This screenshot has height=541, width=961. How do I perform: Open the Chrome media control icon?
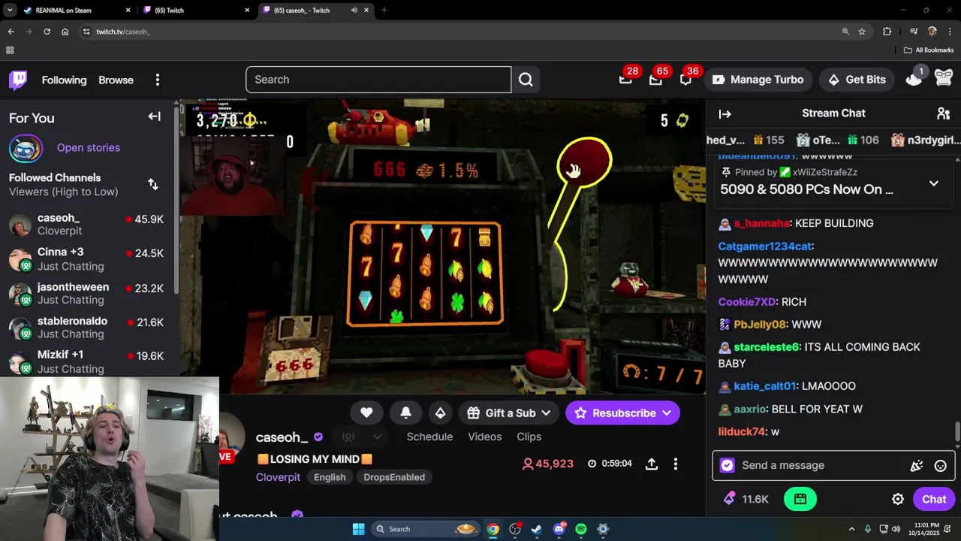(913, 32)
